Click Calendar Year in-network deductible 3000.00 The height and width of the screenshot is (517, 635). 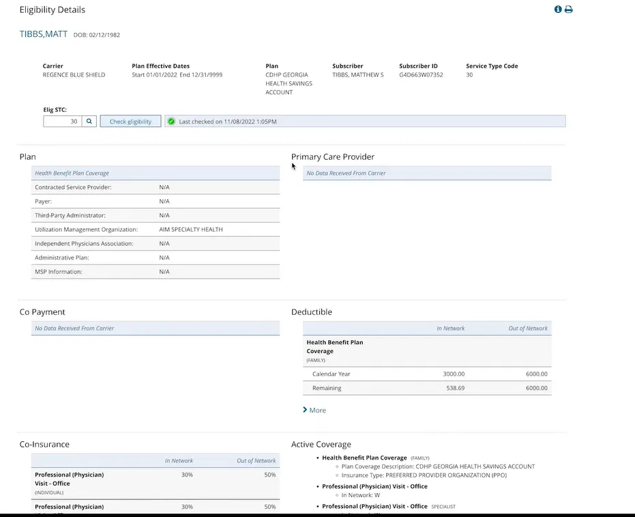tap(454, 374)
